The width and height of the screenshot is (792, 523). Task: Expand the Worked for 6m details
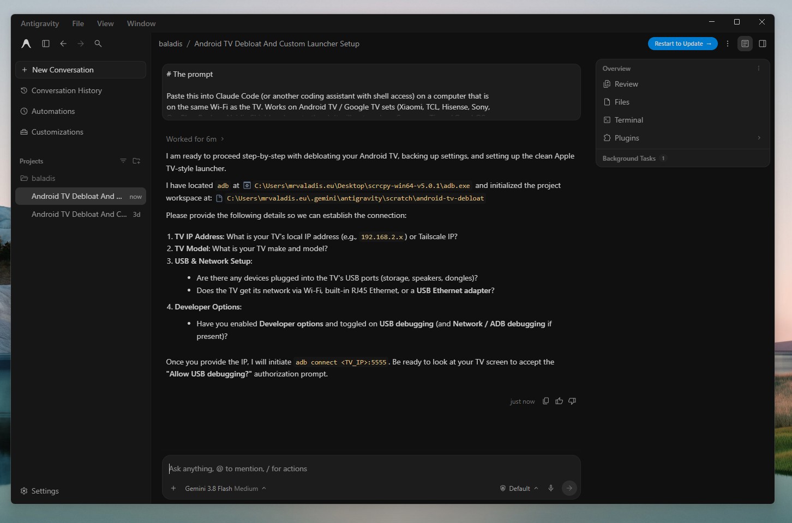tap(195, 139)
